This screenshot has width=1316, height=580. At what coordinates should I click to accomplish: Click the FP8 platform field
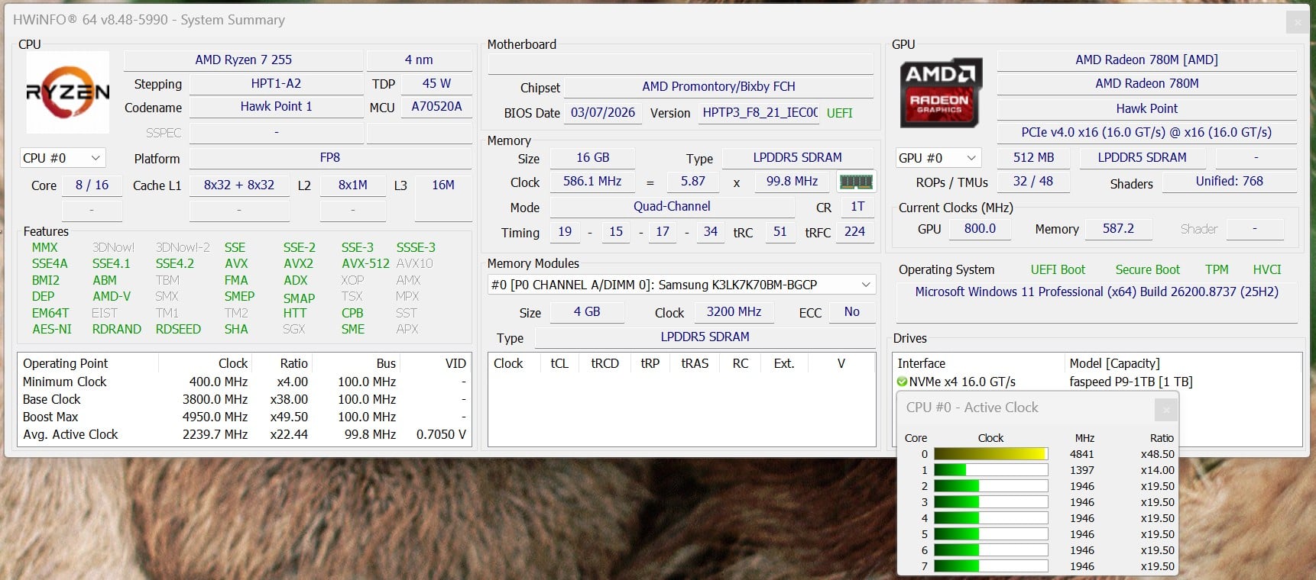(330, 157)
